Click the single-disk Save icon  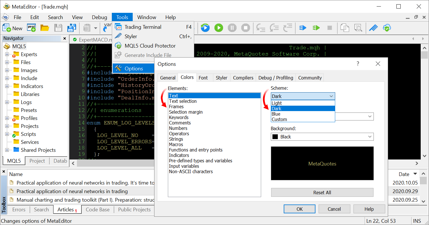[58, 28]
